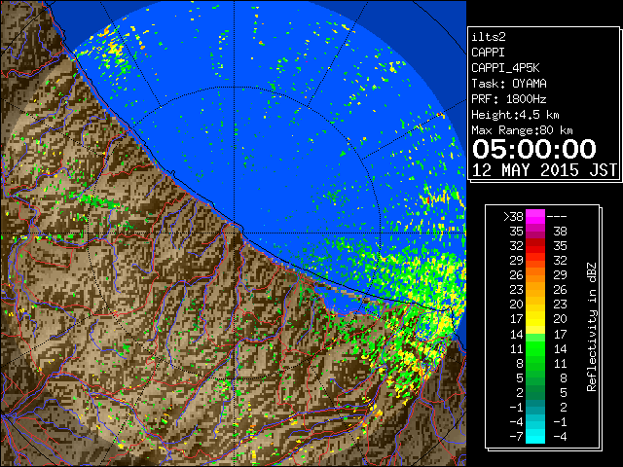Click the 'Reflectivity in dBZ' vertical label
Image resolution: width=623 pixels, height=467 pixels.
pyautogui.click(x=592, y=327)
